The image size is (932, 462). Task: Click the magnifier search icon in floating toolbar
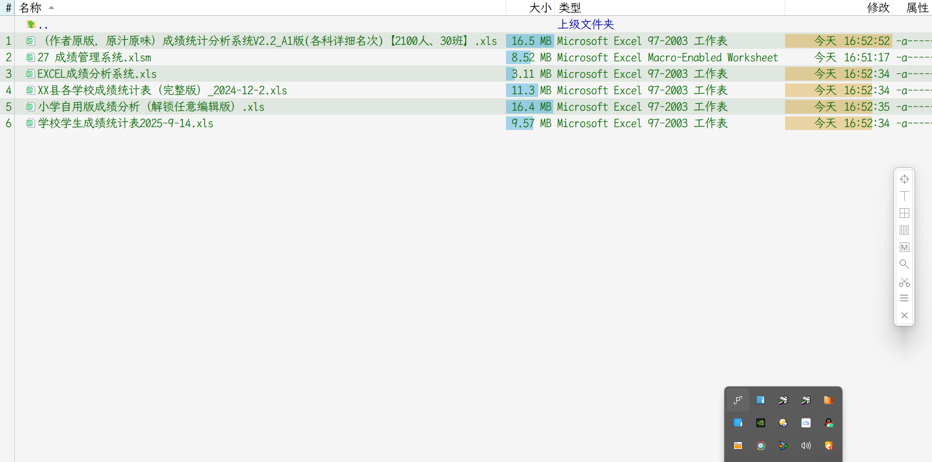pyautogui.click(x=904, y=264)
